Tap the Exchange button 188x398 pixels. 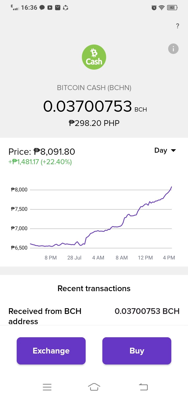(x=51, y=351)
